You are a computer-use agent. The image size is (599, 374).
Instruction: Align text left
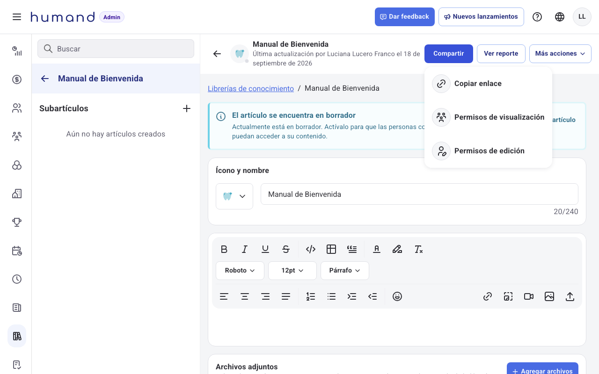[x=224, y=296]
